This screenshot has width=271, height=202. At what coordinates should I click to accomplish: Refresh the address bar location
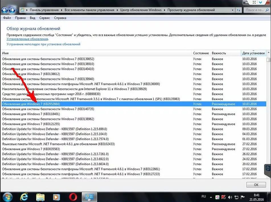(239, 10)
